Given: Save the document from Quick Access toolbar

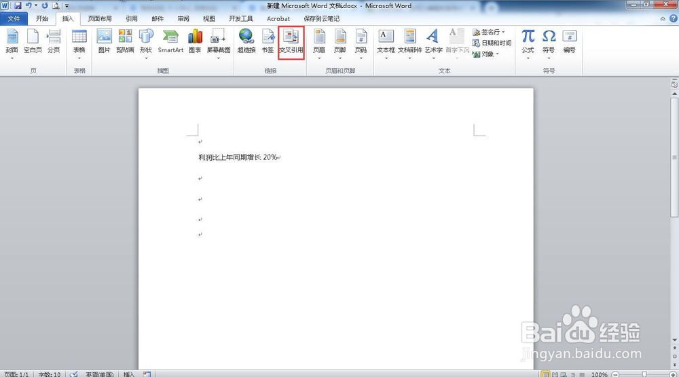Looking at the screenshot, I should 18,5.
